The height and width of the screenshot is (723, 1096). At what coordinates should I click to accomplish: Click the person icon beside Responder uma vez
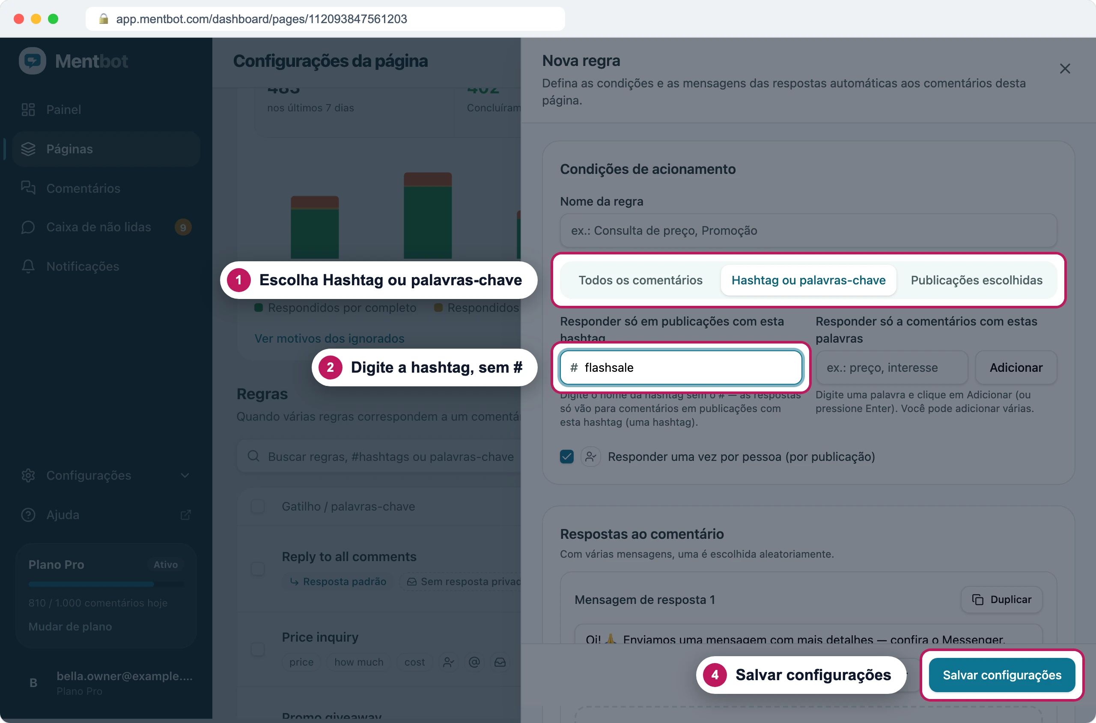coord(590,457)
